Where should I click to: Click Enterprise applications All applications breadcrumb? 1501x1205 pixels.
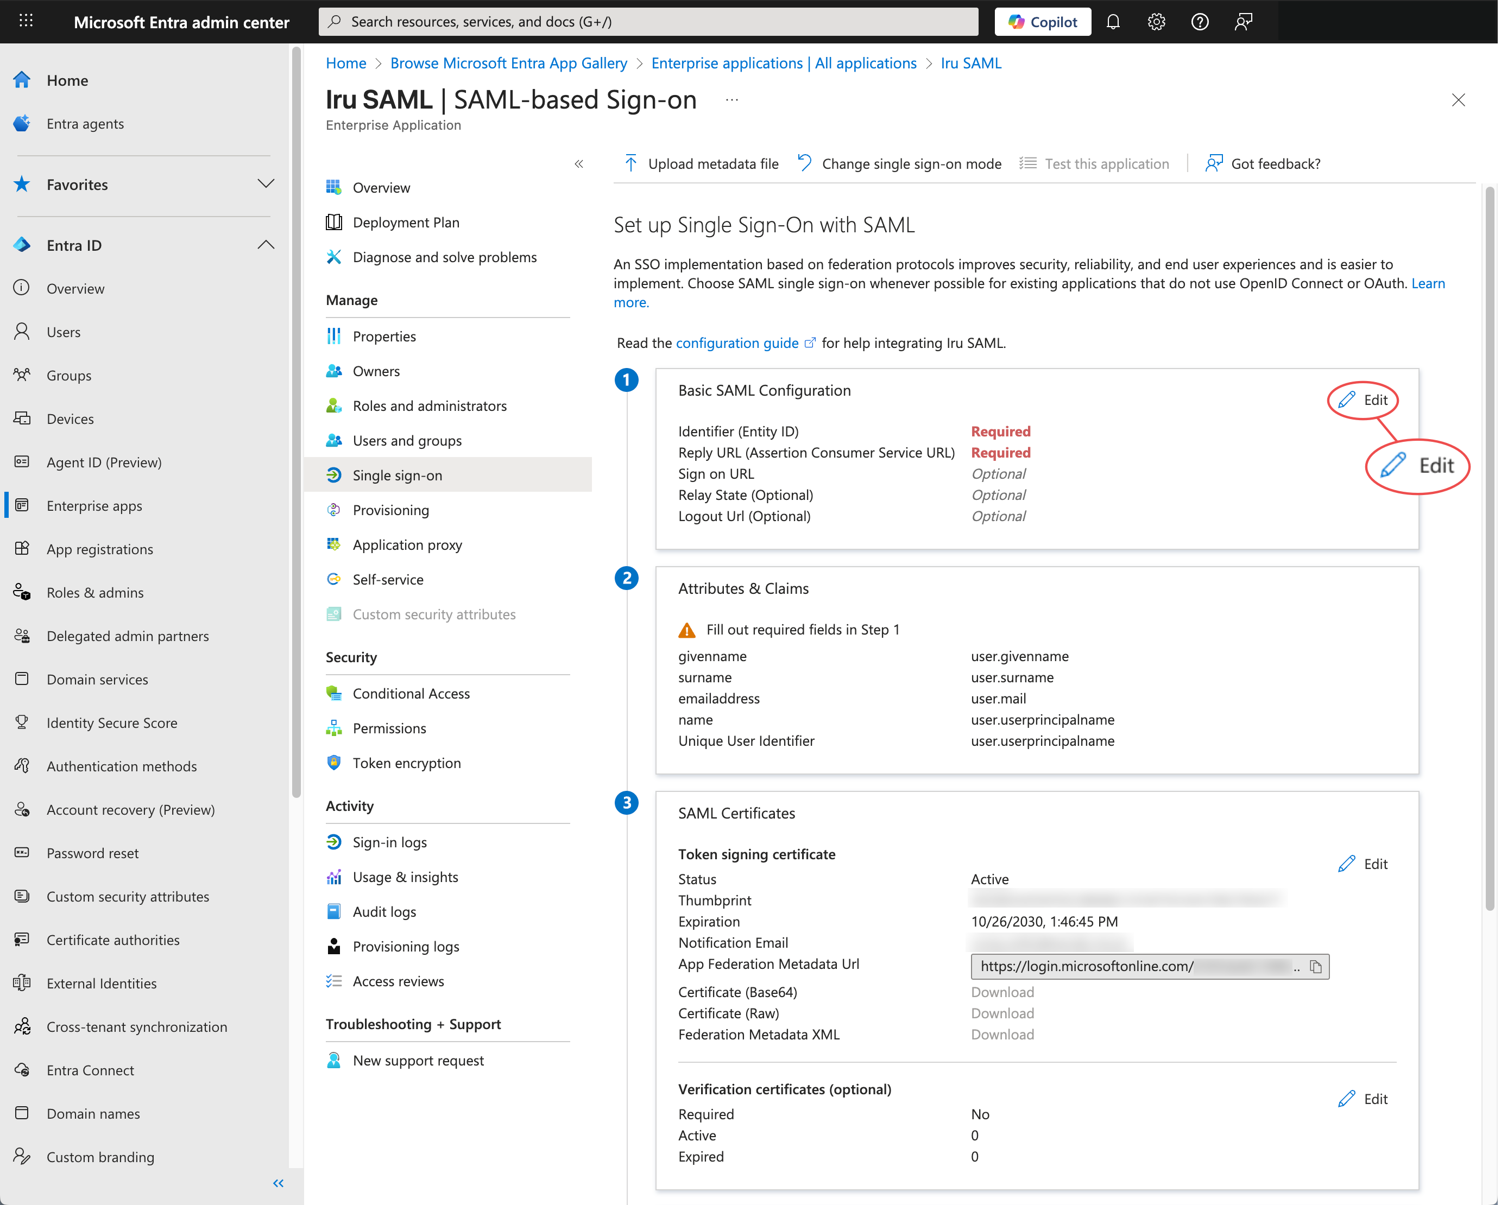tap(784, 64)
